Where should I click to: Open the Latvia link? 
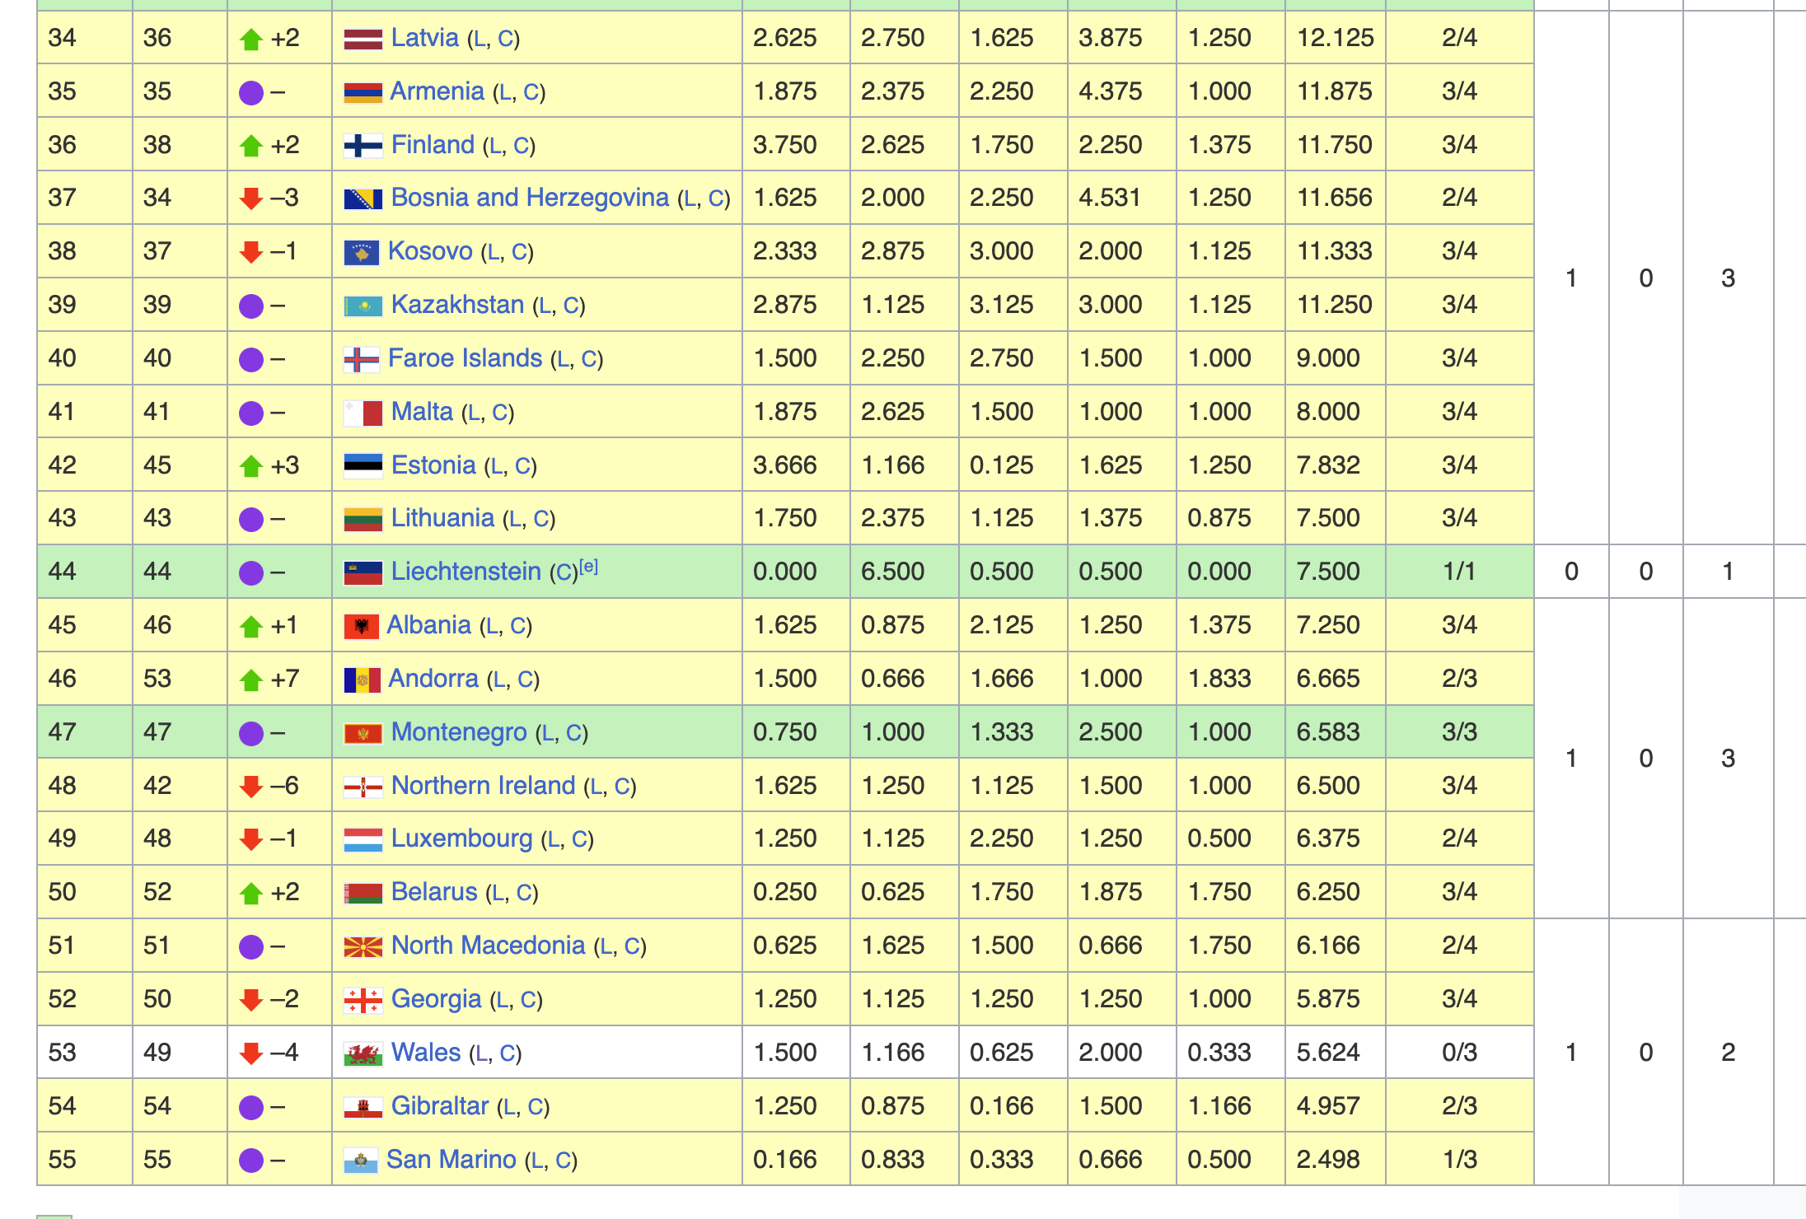click(425, 38)
